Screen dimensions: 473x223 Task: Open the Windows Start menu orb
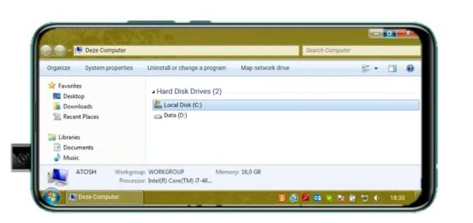tap(51, 197)
